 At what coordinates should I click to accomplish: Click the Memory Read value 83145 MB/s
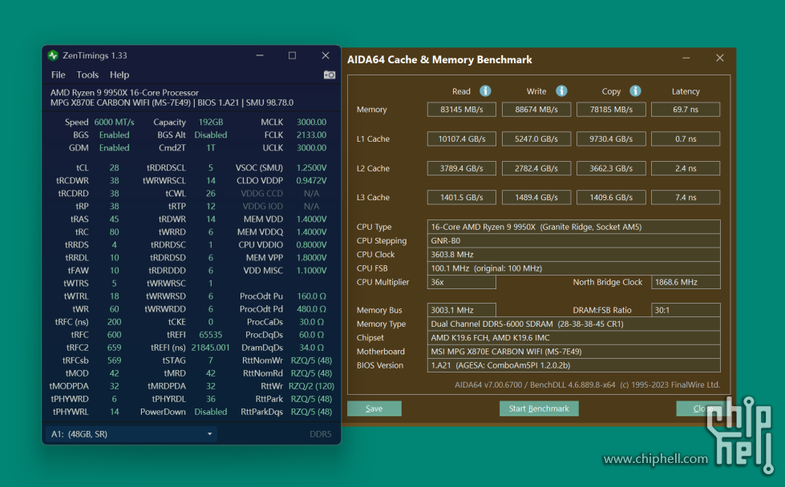tap(462, 110)
